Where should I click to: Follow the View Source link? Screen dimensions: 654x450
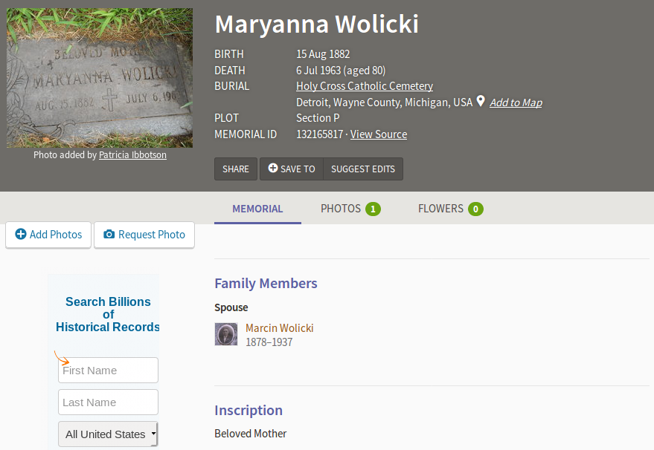[379, 134]
